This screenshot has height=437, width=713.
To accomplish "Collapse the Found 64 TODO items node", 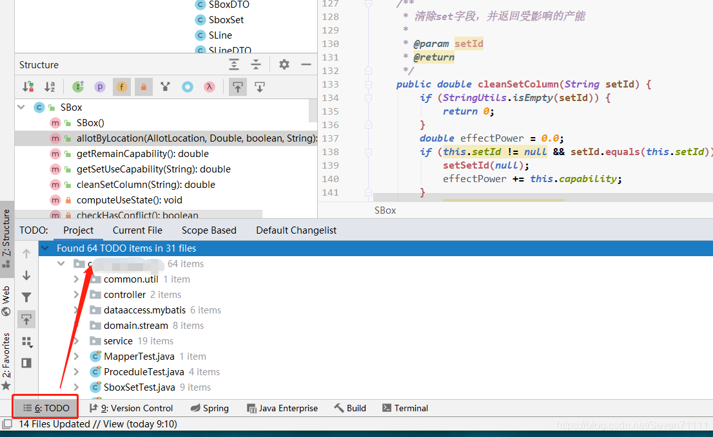I will point(44,248).
